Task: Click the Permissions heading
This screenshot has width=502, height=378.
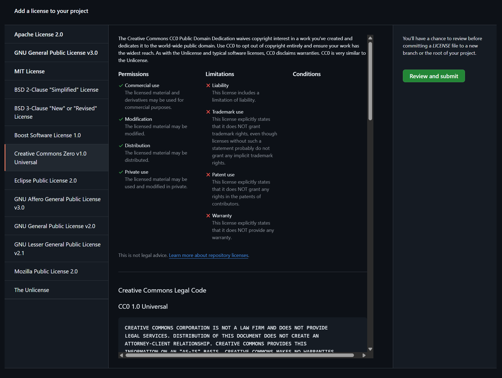Action: pos(133,74)
